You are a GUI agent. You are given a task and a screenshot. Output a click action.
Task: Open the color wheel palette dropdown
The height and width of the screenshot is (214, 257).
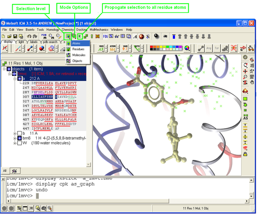pos(187,48)
